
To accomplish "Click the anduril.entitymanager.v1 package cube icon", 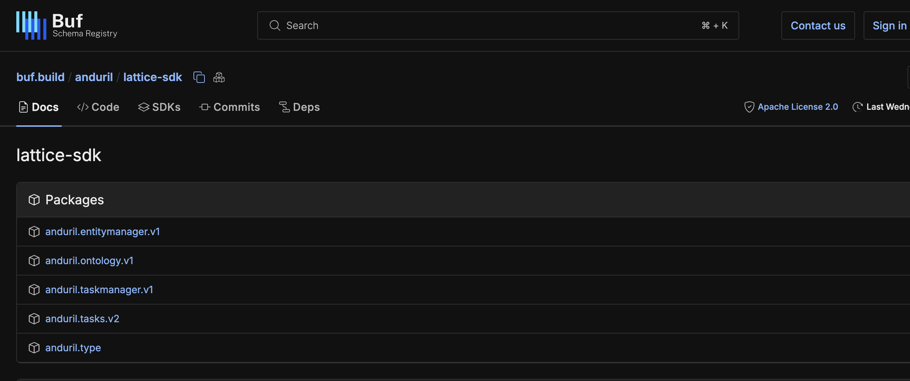I will 34,232.
